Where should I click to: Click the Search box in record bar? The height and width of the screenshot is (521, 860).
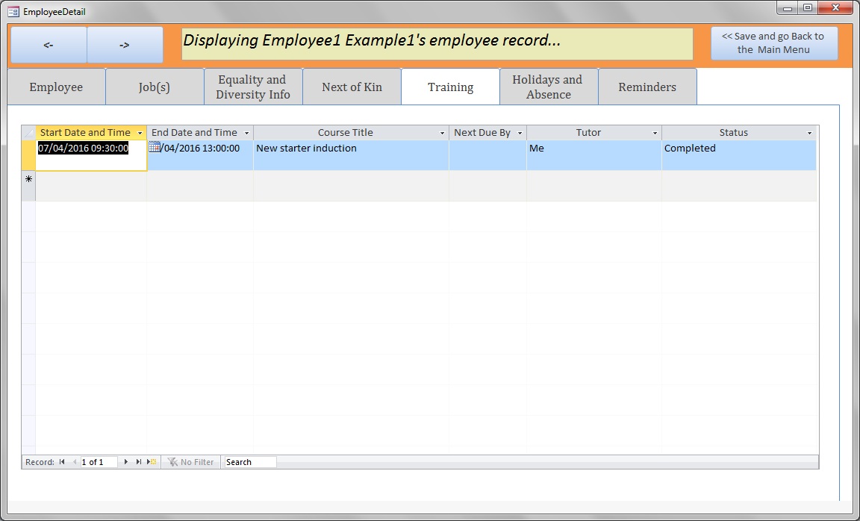250,462
